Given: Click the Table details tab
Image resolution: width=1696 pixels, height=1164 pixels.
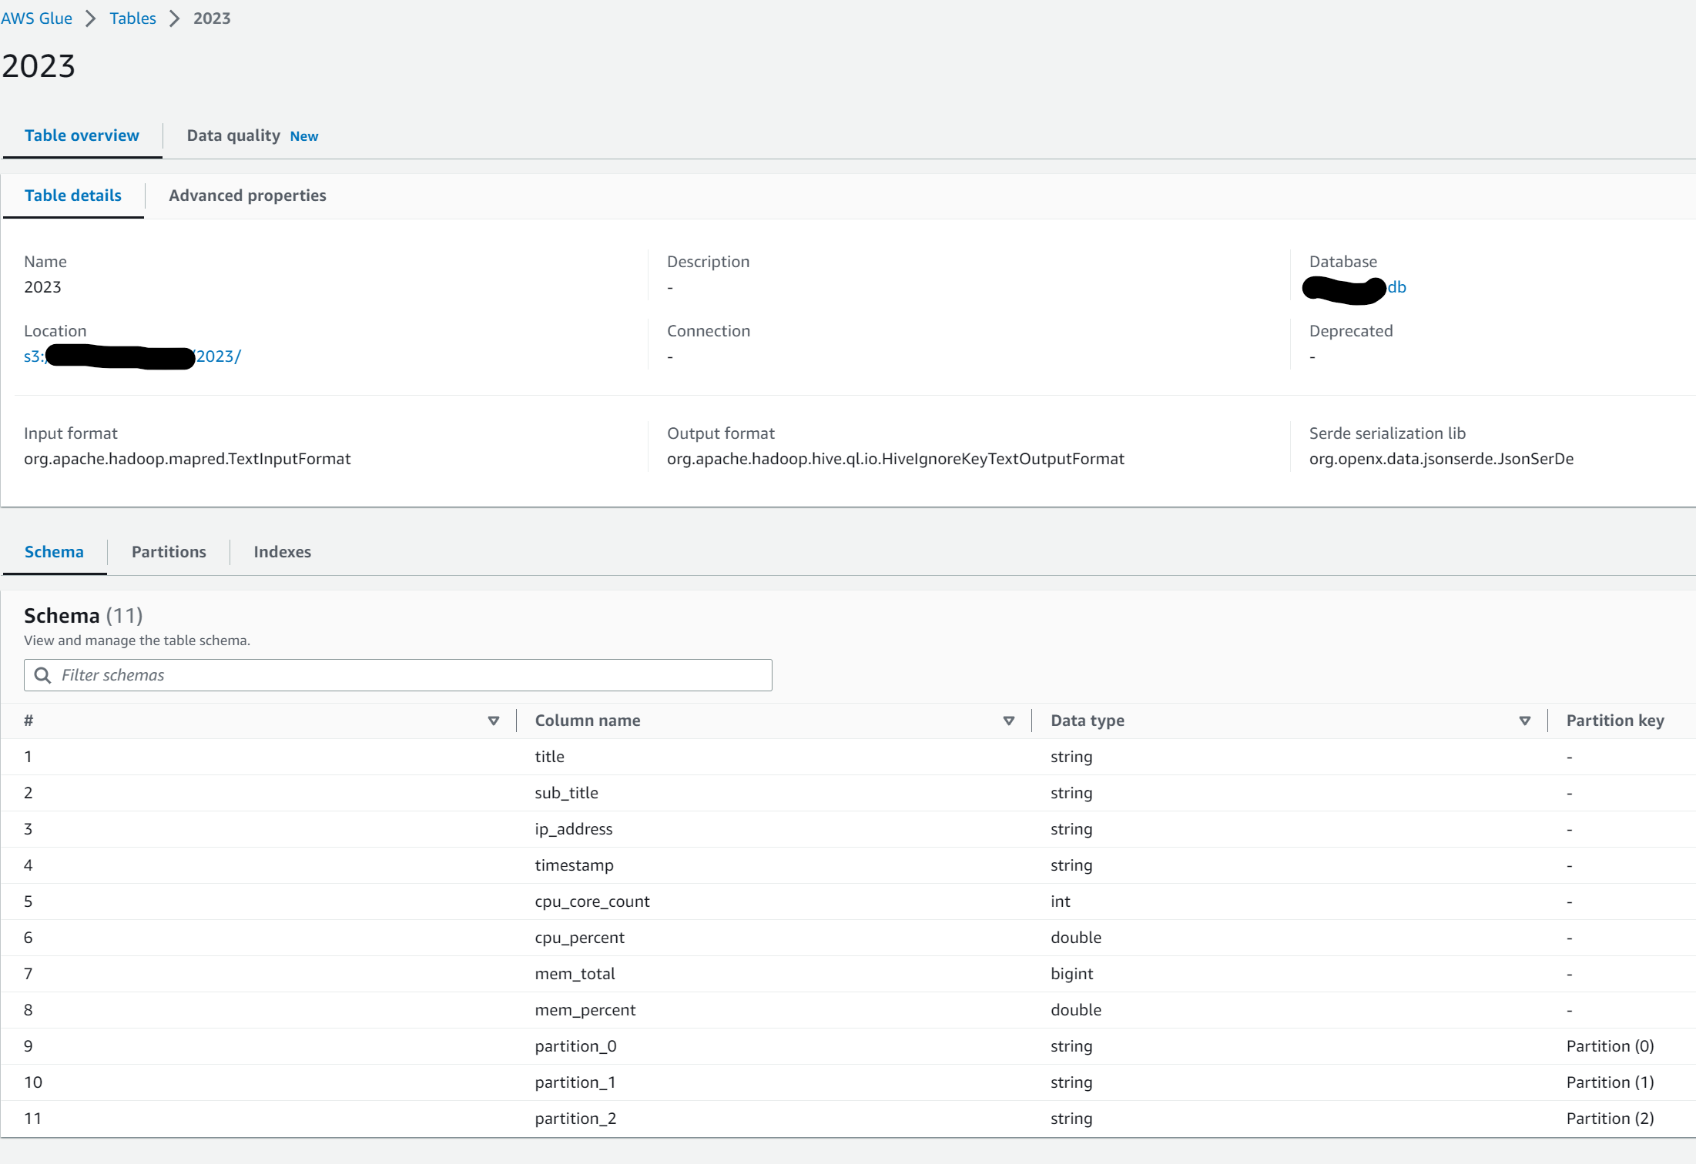Looking at the screenshot, I should click(x=73, y=196).
